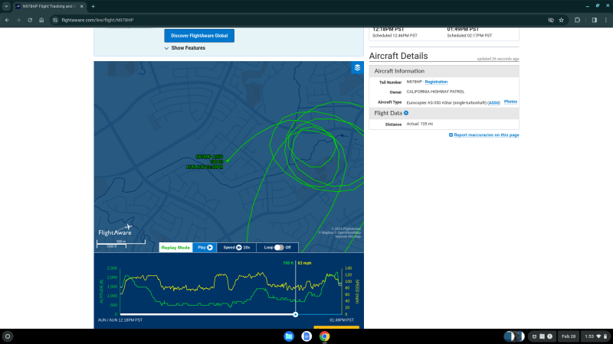Screen dimensions: 613x344
Task: Play the flight replay
Action: (205, 248)
